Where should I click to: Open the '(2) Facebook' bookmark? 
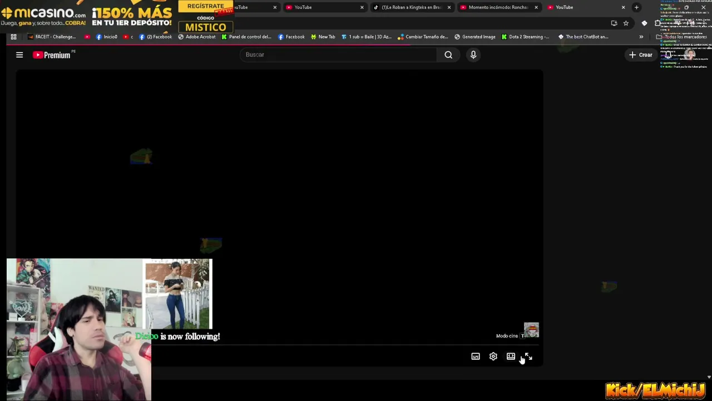tap(156, 37)
